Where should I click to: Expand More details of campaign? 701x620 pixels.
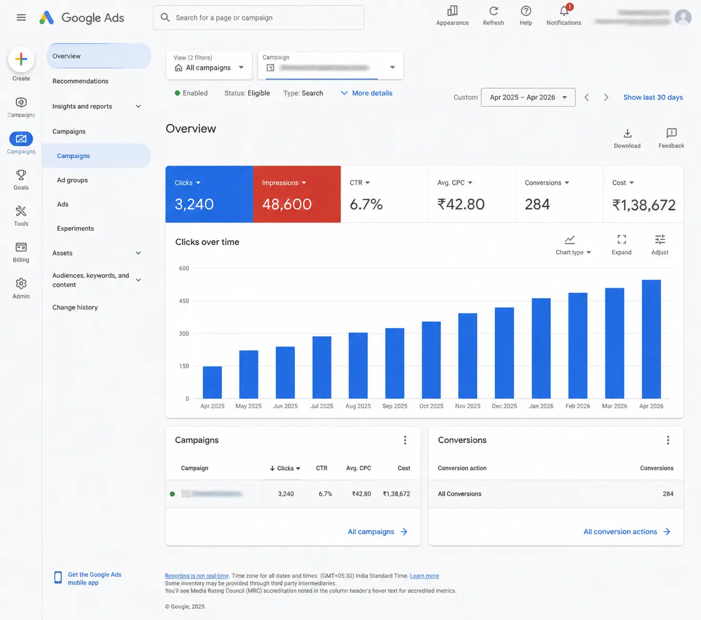pyautogui.click(x=366, y=93)
